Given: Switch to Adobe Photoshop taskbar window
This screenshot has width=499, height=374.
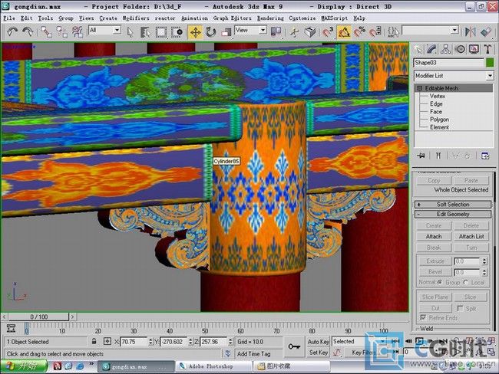Looking at the screenshot, I should coord(213,366).
